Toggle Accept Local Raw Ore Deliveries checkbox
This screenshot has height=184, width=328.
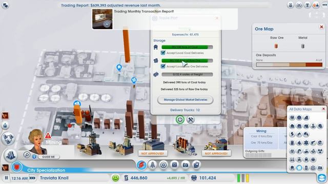(163, 66)
